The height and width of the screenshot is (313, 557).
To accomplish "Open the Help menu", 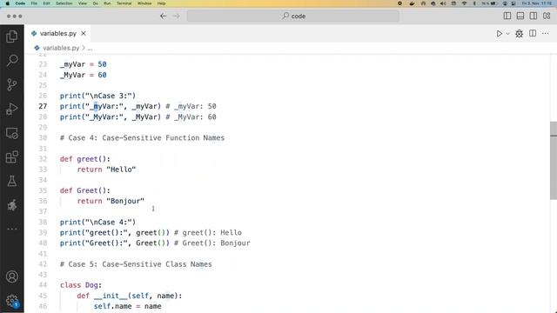I will click(161, 3).
